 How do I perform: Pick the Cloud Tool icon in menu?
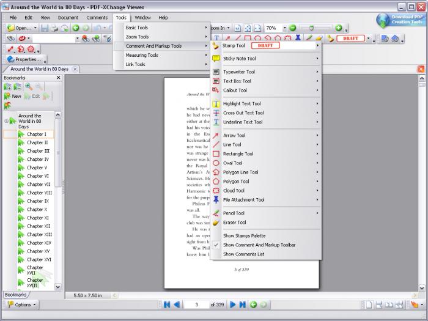tap(216, 191)
